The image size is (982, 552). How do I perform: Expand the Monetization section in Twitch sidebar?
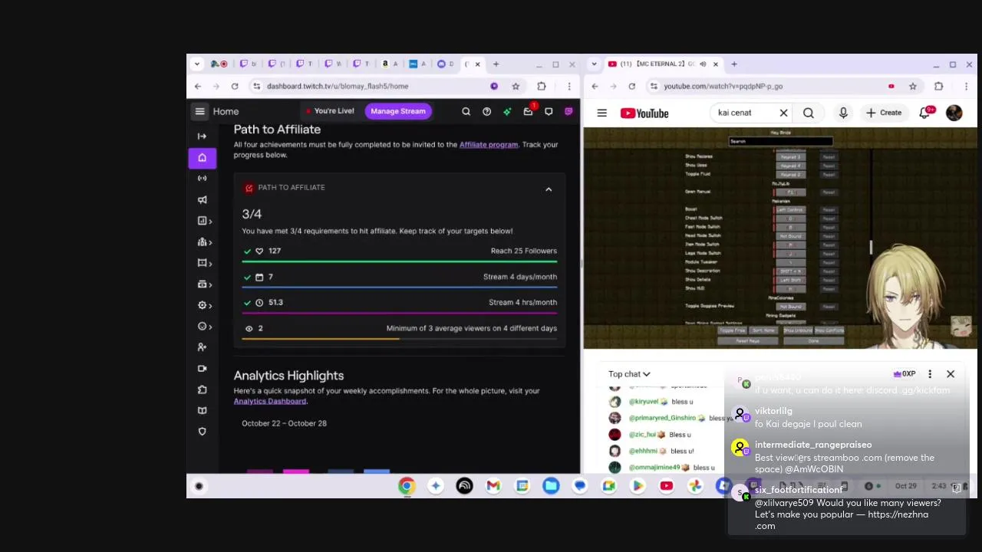pos(204,284)
